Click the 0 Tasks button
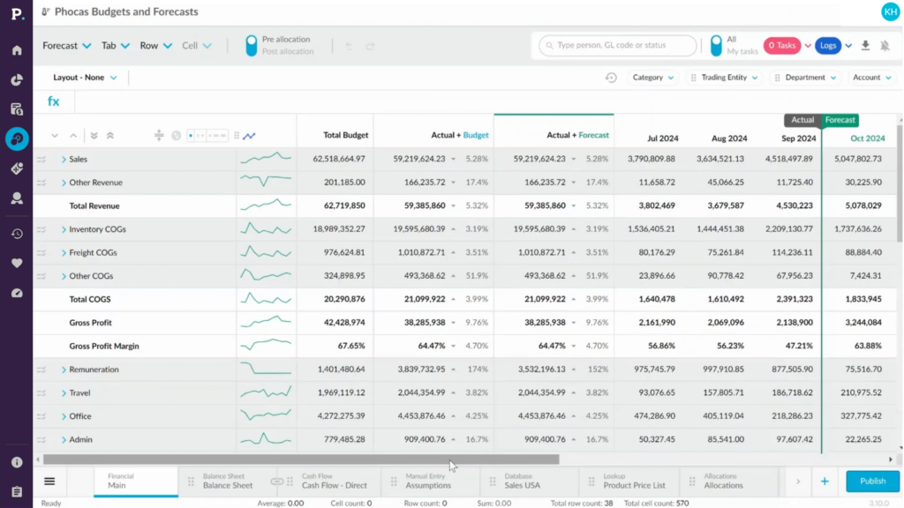This screenshot has width=904, height=508. click(x=782, y=46)
